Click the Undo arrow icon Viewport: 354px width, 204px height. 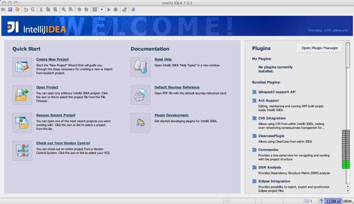click(x=26, y=9)
